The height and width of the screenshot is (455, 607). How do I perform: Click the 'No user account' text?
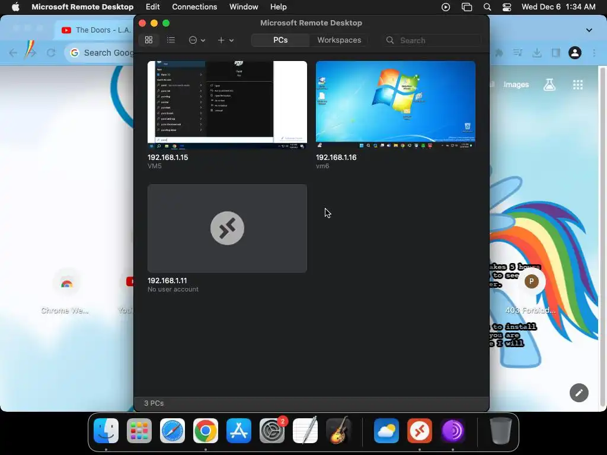coord(173,289)
